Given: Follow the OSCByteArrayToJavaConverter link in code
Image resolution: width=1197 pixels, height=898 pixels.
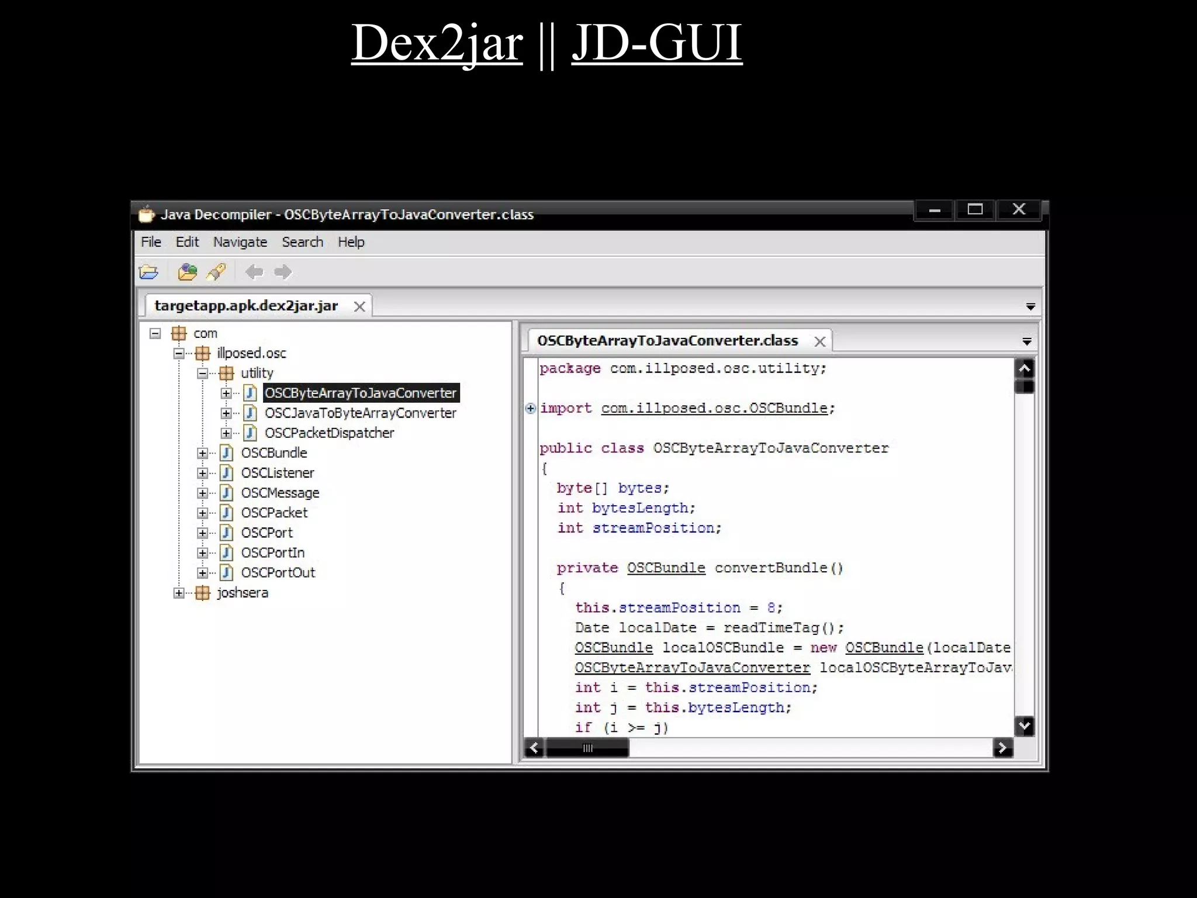Looking at the screenshot, I should (692, 668).
